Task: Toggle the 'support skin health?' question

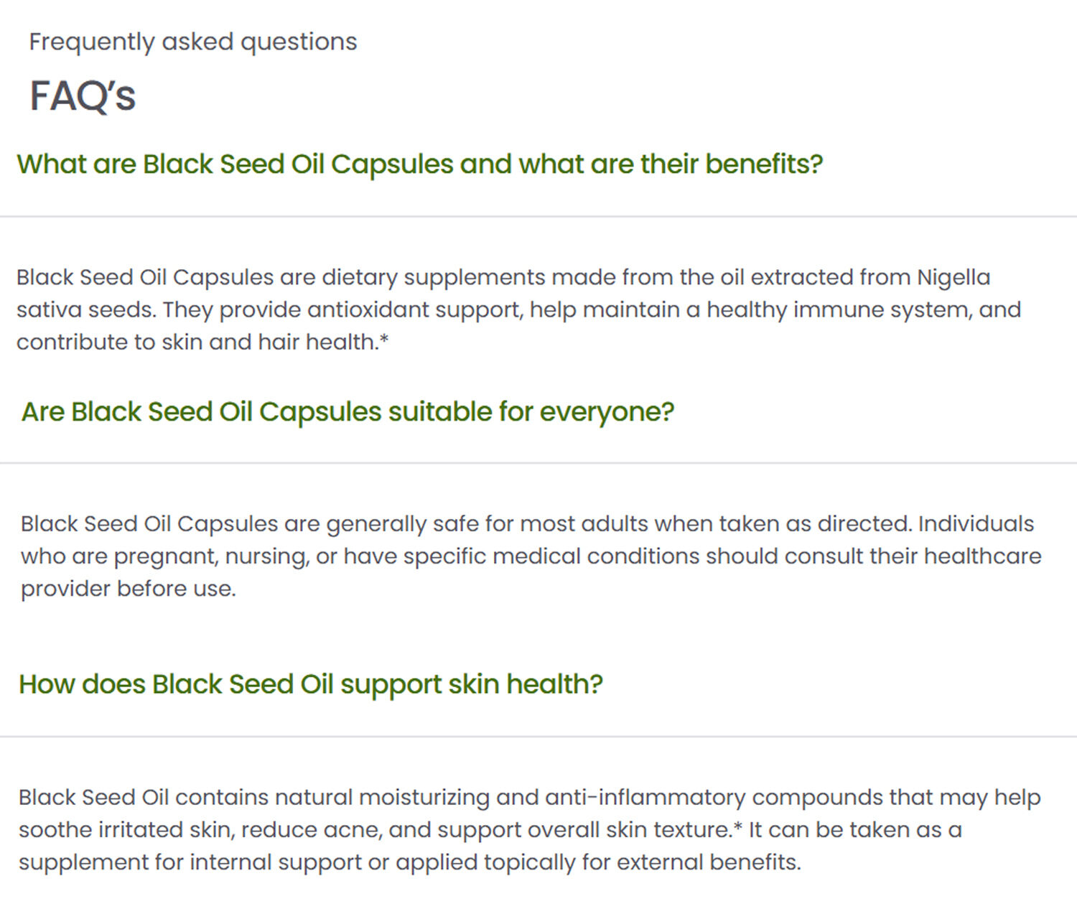Action: pyautogui.click(x=310, y=684)
